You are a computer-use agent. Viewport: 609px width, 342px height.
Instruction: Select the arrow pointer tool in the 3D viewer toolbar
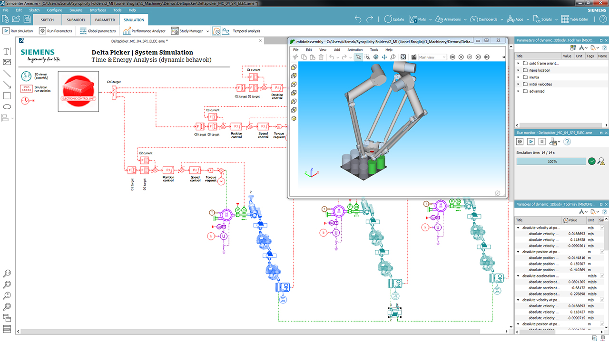pyautogui.click(x=359, y=57)
